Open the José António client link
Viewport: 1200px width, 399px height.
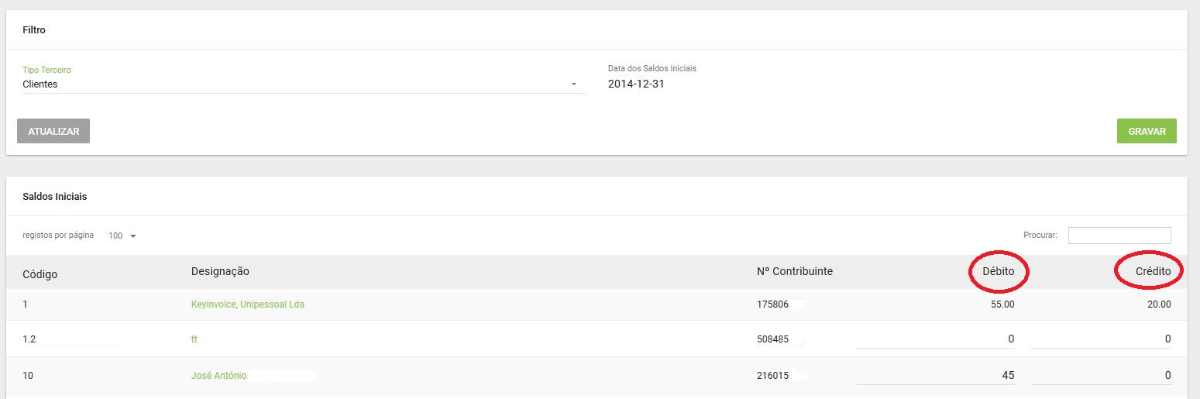pos(218,376)
